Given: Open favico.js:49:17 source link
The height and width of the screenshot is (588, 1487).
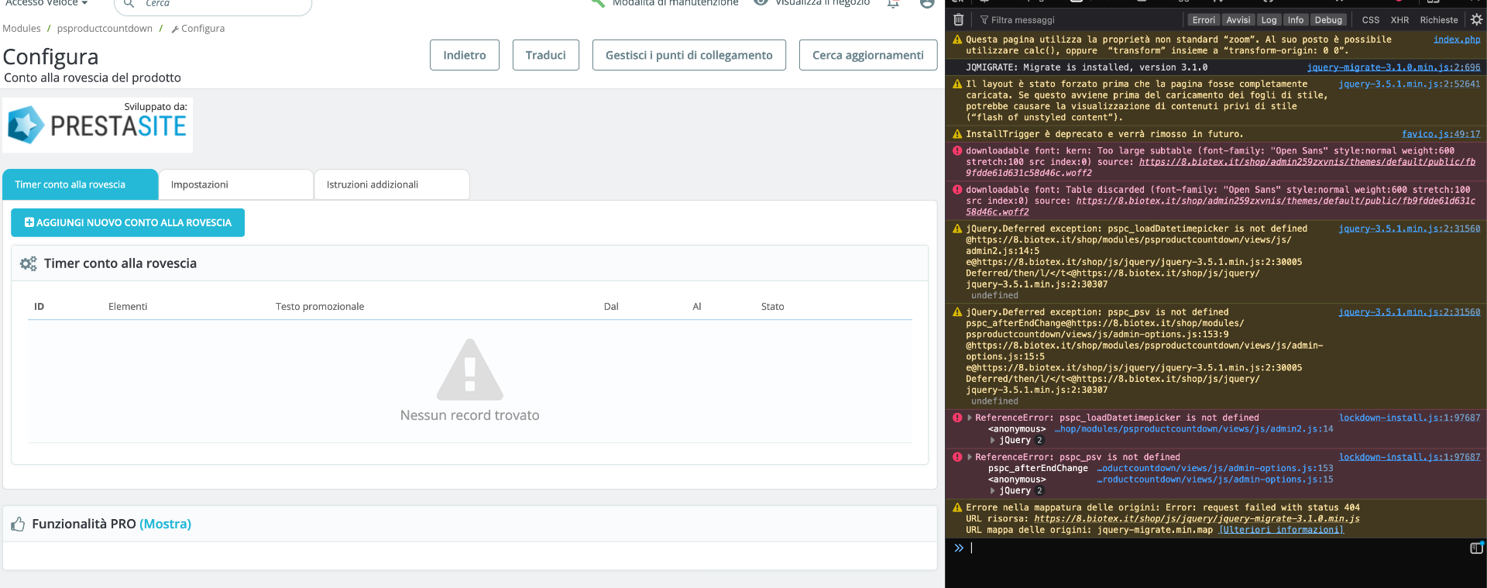Looking at the screenshot, I should (x=1441, y=134).
